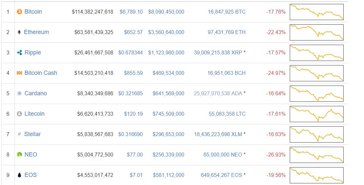Click Bitcoin price $6,789.10

tap(131, 12)
